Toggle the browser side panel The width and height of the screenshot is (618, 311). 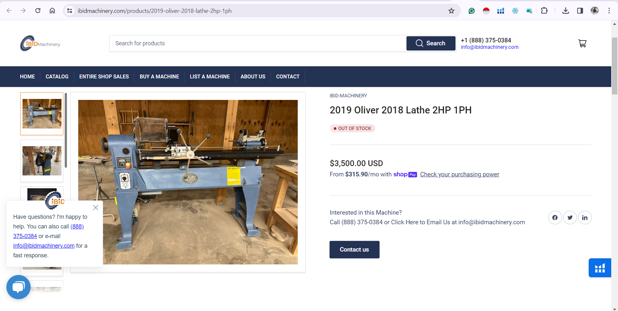coord(580,11)
